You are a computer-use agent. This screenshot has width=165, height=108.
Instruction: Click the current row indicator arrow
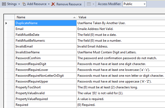tap(6, 23)
